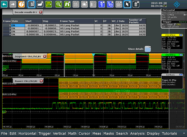
Task: Click the Frame Type column header
Action: pos(77,21)
